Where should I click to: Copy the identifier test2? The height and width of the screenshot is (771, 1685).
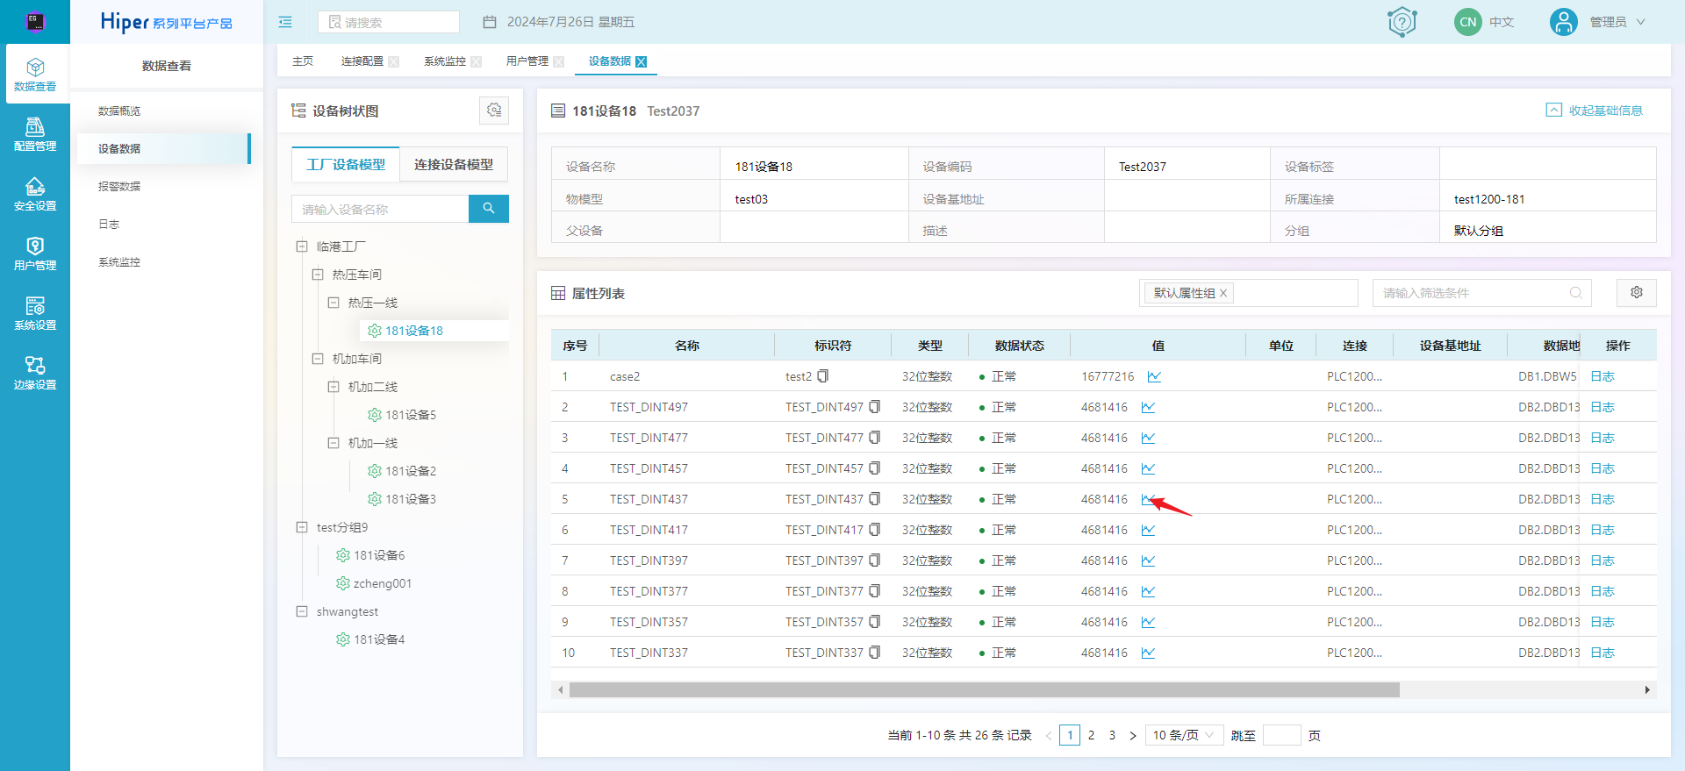click(x=823, y=376)
